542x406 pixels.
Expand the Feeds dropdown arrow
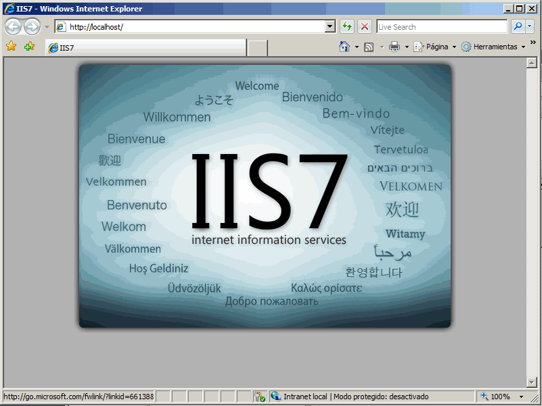tap(382, 47)
